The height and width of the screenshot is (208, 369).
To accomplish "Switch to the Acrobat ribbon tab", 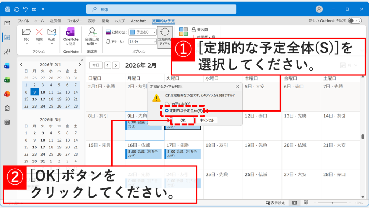I will click(x=138, y=21).
